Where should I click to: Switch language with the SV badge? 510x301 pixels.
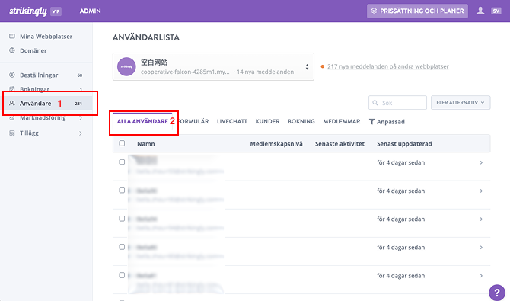(496, 11)
